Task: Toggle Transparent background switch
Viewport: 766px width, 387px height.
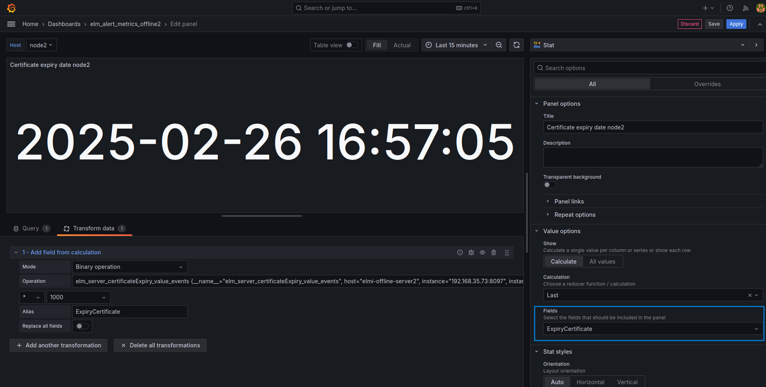Action: tap(550, 185)
